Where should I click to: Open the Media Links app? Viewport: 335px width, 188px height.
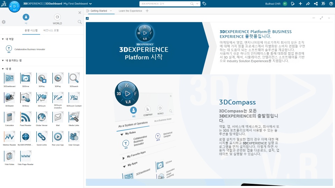tap(74, 117)
